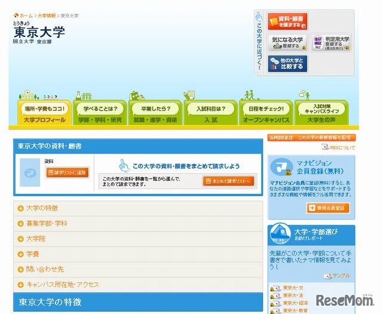Click the home icon in breadcrumb
The image size is (382, 314).
click(x=16, y=16)
